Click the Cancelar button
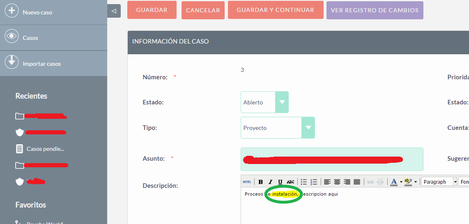The image size is (469, 224). tap(203, 10)
